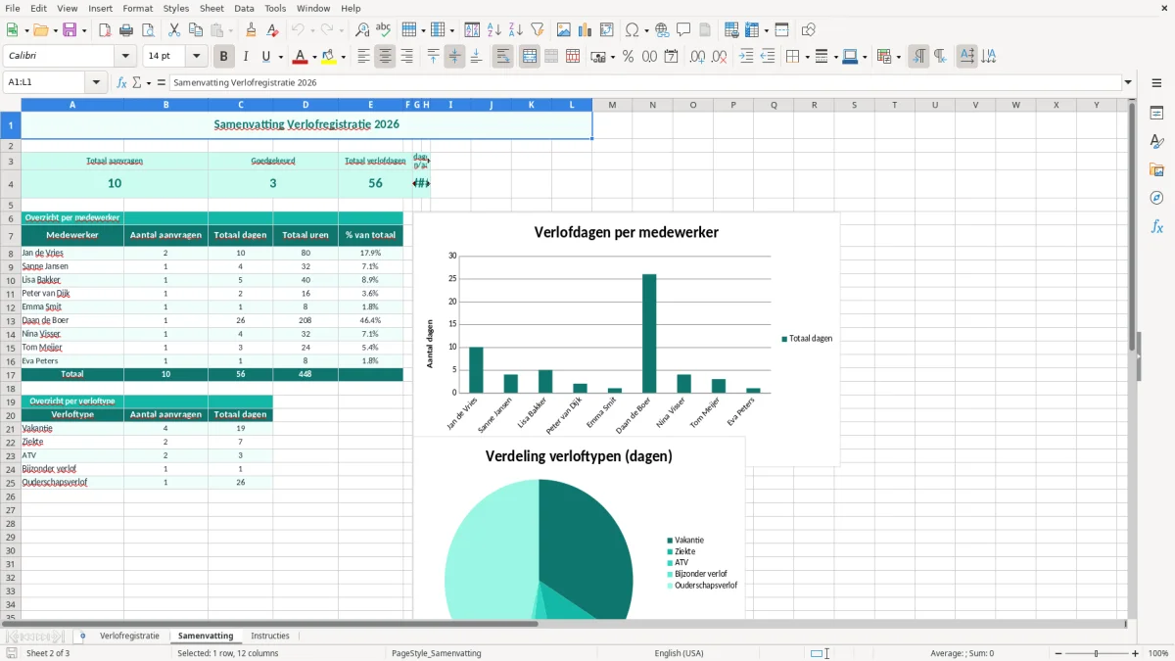Click the Select Function sum button

coord(137,82)
